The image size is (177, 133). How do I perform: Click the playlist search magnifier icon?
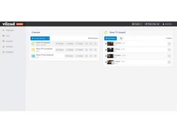tap(121, 38)
